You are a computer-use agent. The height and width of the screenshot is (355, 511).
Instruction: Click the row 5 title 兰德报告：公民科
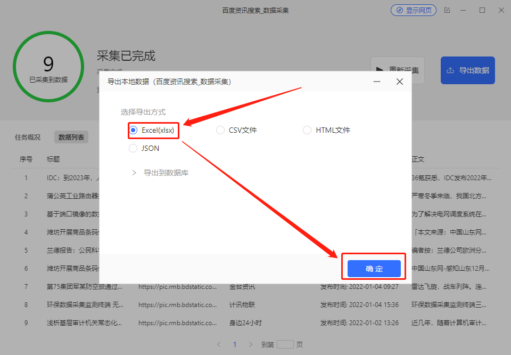73,251
